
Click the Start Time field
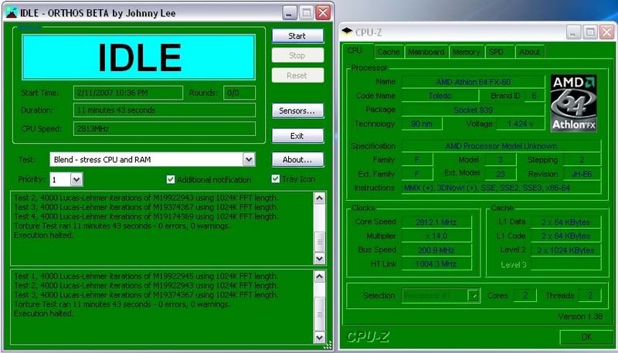128,93
